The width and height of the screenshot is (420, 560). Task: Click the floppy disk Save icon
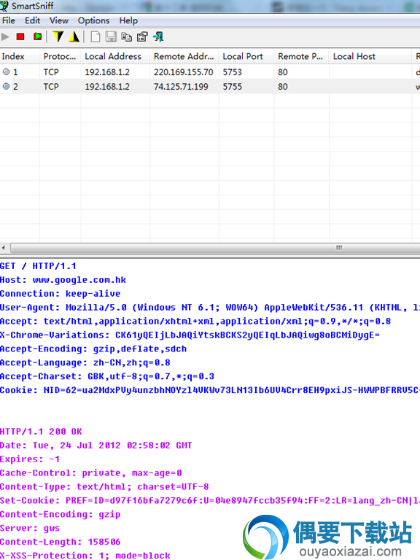tap(111, 36)
